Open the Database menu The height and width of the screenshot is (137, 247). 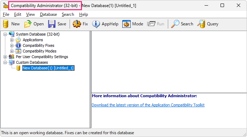point(48,14)
